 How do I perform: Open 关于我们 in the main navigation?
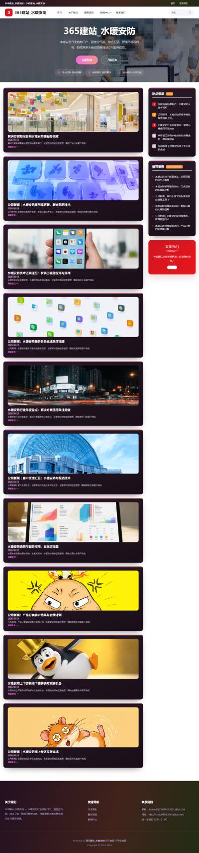point(73,12)
